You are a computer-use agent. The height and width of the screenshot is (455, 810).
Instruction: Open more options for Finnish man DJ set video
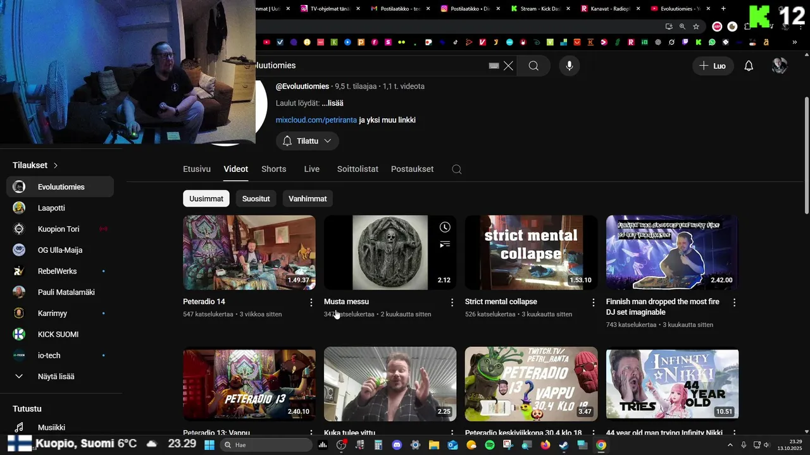[x=734, y=303]
